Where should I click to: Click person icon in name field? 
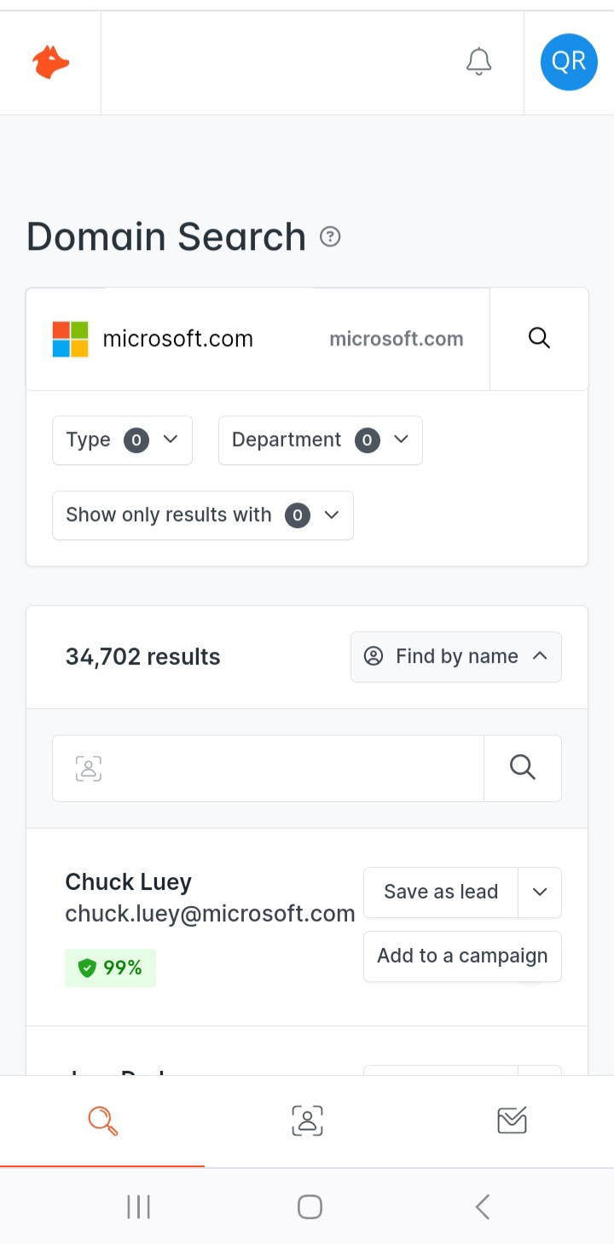tap(89, 768)
